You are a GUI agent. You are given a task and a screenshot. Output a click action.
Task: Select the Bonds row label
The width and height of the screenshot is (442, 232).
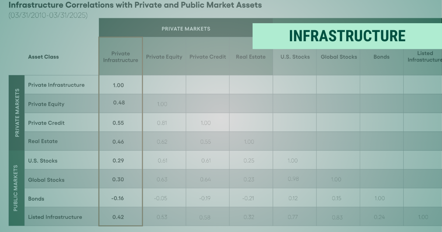[x=36, y=198]
